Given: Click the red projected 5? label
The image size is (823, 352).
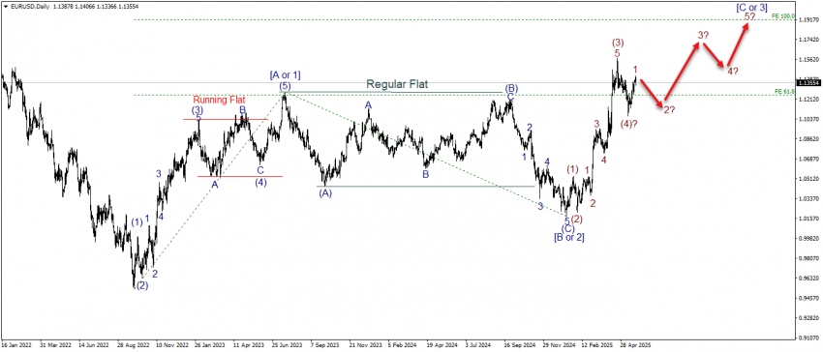Looking at the screenshot, I should click(749, 17).
